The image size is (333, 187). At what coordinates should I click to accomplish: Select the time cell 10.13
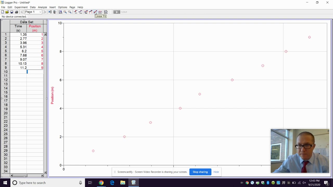(x=18, y=64)
